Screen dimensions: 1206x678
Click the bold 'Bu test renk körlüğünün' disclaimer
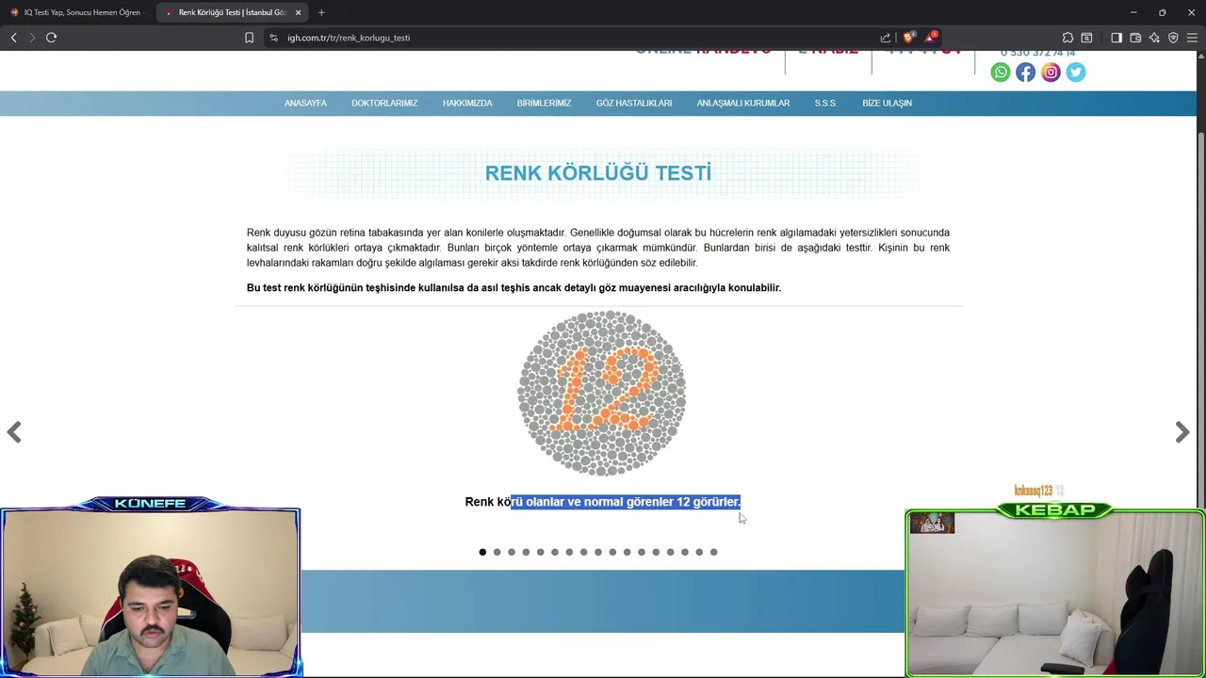[x=513, y=288]
